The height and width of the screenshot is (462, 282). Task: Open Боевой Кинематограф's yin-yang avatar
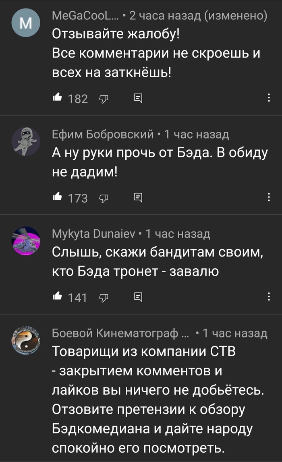26,340
